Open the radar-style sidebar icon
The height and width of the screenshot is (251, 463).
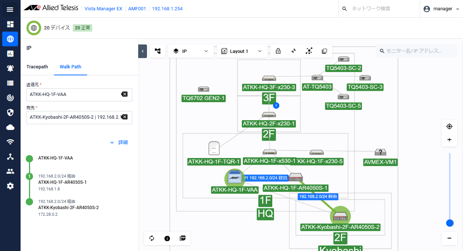[x=10, y=98]
